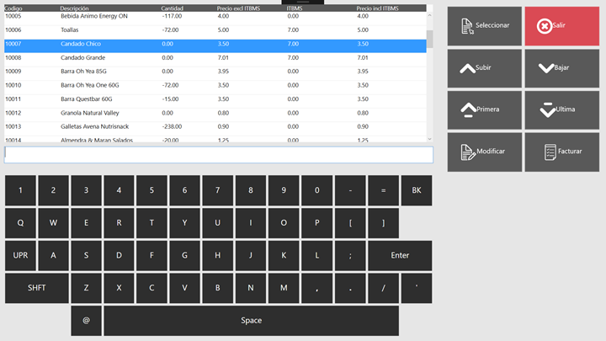Toggle uppercase with the UPR key
This screenshot has height=341, width=606.
(x=20, y=255)
